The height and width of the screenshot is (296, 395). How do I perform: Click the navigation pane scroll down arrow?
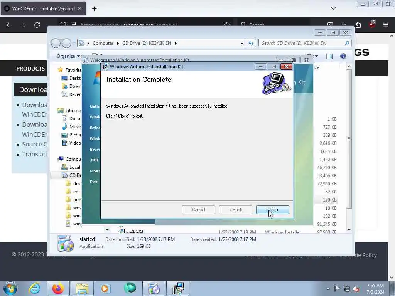107,230
